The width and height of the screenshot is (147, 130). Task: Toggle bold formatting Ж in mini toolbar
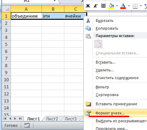tap(88, 6)
